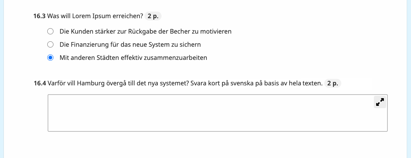
Task: Click the question number 16.4
Action: (x=40, y=83)
